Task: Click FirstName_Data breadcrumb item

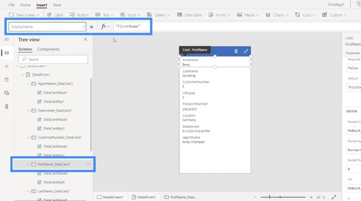Action: [x=181, y=197]
